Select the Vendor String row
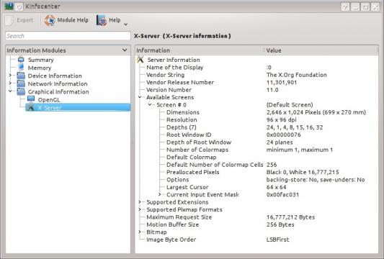Image resolution: width=384 pixels, height=259 pixels. pyautogui.click(x=165, y=75)
